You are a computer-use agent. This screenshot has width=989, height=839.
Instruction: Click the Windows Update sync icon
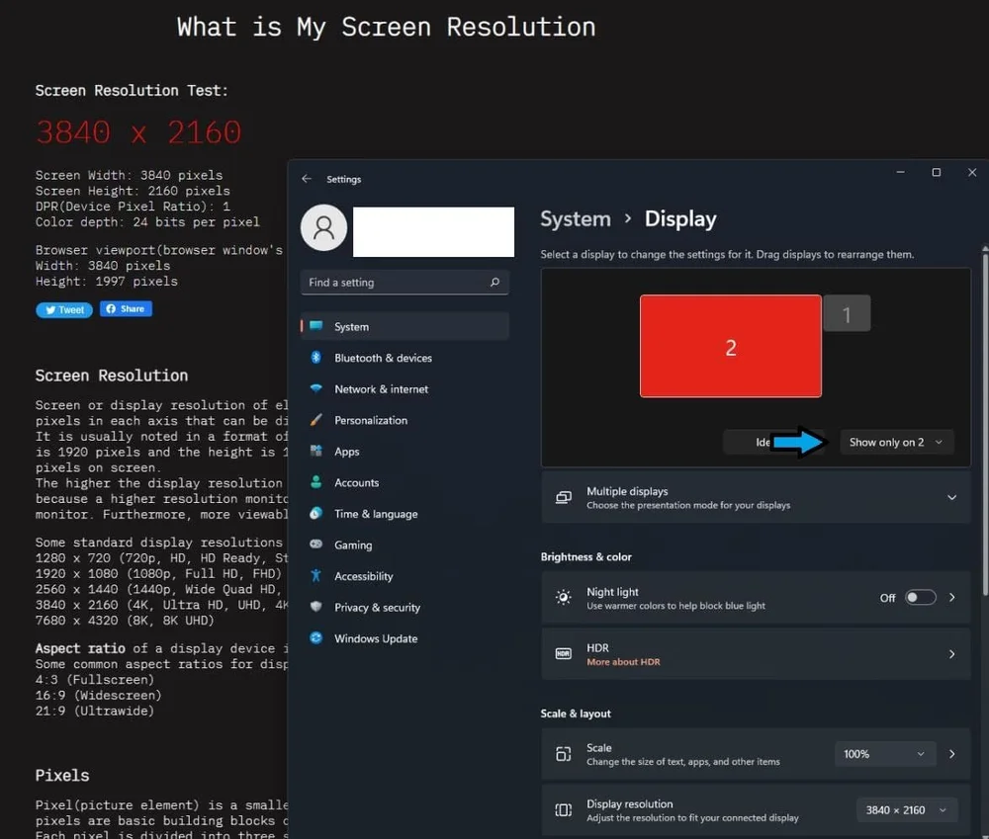(x=316, y=638)
